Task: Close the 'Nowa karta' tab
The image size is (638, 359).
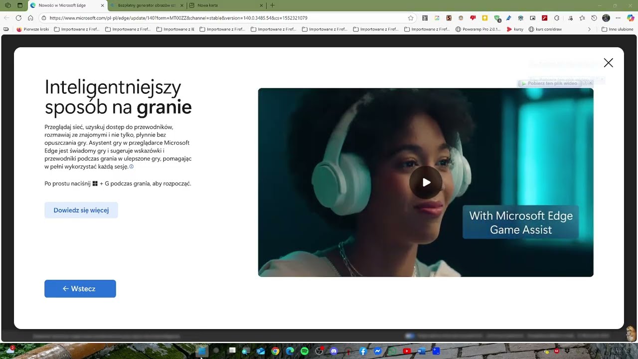Action: 261,5
